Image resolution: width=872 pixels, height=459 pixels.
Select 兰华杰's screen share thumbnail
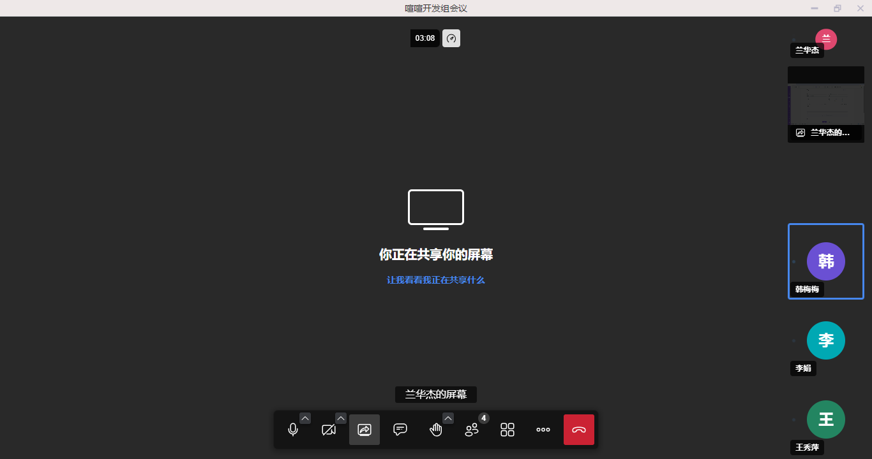825,104
